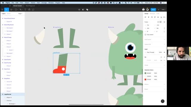
Task: Switch to the second file tab
Action: 30,6
